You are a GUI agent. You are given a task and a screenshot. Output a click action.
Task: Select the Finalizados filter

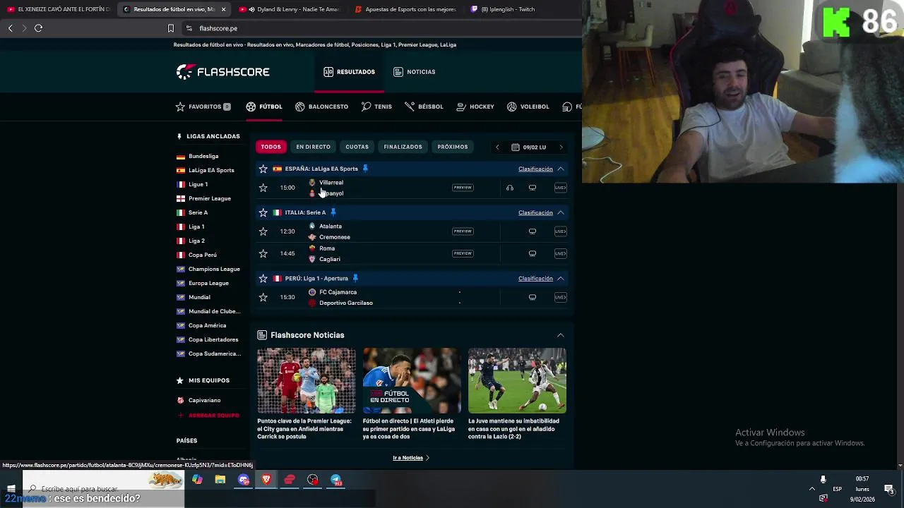click(403, 147)
